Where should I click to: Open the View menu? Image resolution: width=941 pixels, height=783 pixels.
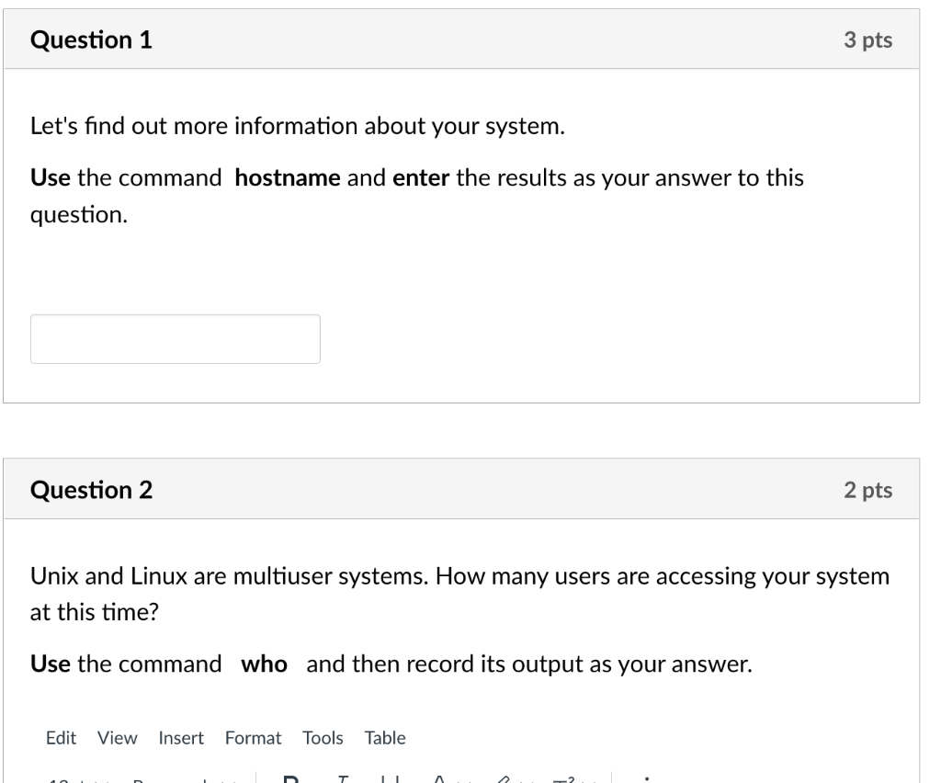(x=118, y=738)
